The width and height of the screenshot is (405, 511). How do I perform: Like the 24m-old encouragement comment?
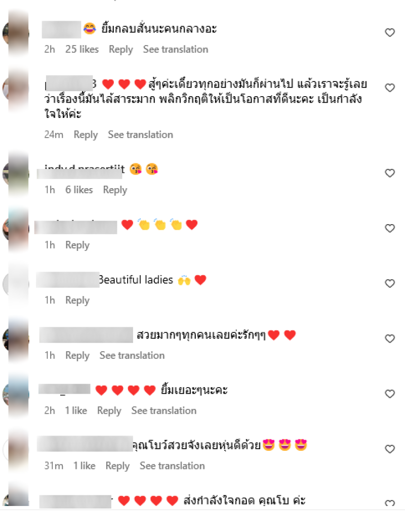390,88
